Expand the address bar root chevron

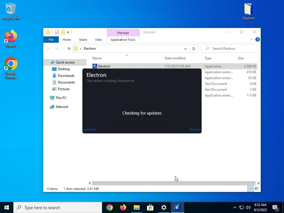[80, 49]
